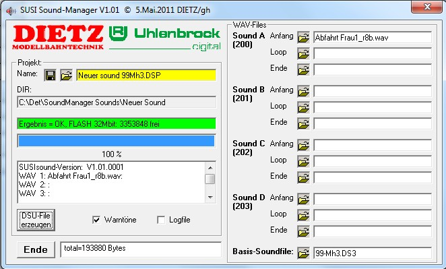Click the Ende button to exit
Screen dimensions: 446x269
(36, 249)
